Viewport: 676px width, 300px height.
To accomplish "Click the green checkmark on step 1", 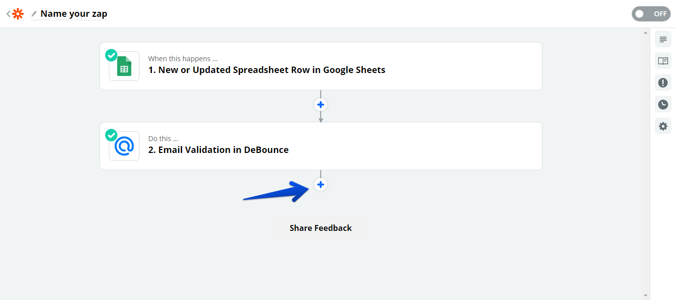I will tap(111, 55).
